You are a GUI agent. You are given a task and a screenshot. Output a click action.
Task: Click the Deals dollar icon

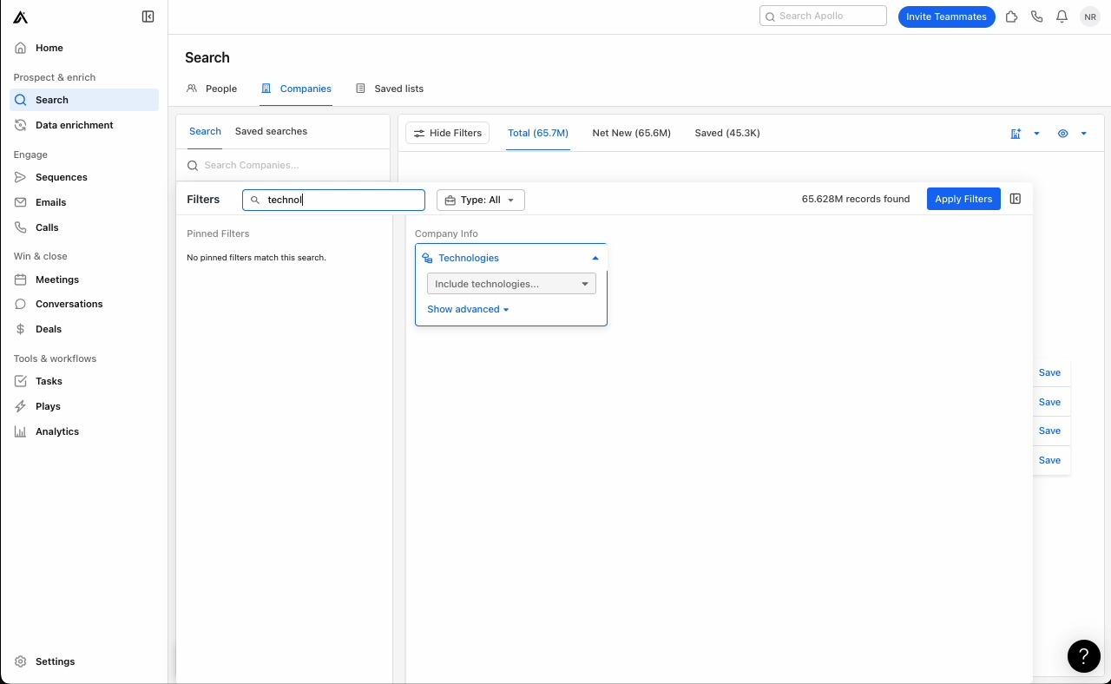coord(21,329)
